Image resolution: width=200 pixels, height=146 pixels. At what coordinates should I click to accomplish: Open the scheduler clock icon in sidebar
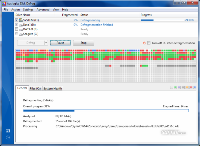(8, 137)
